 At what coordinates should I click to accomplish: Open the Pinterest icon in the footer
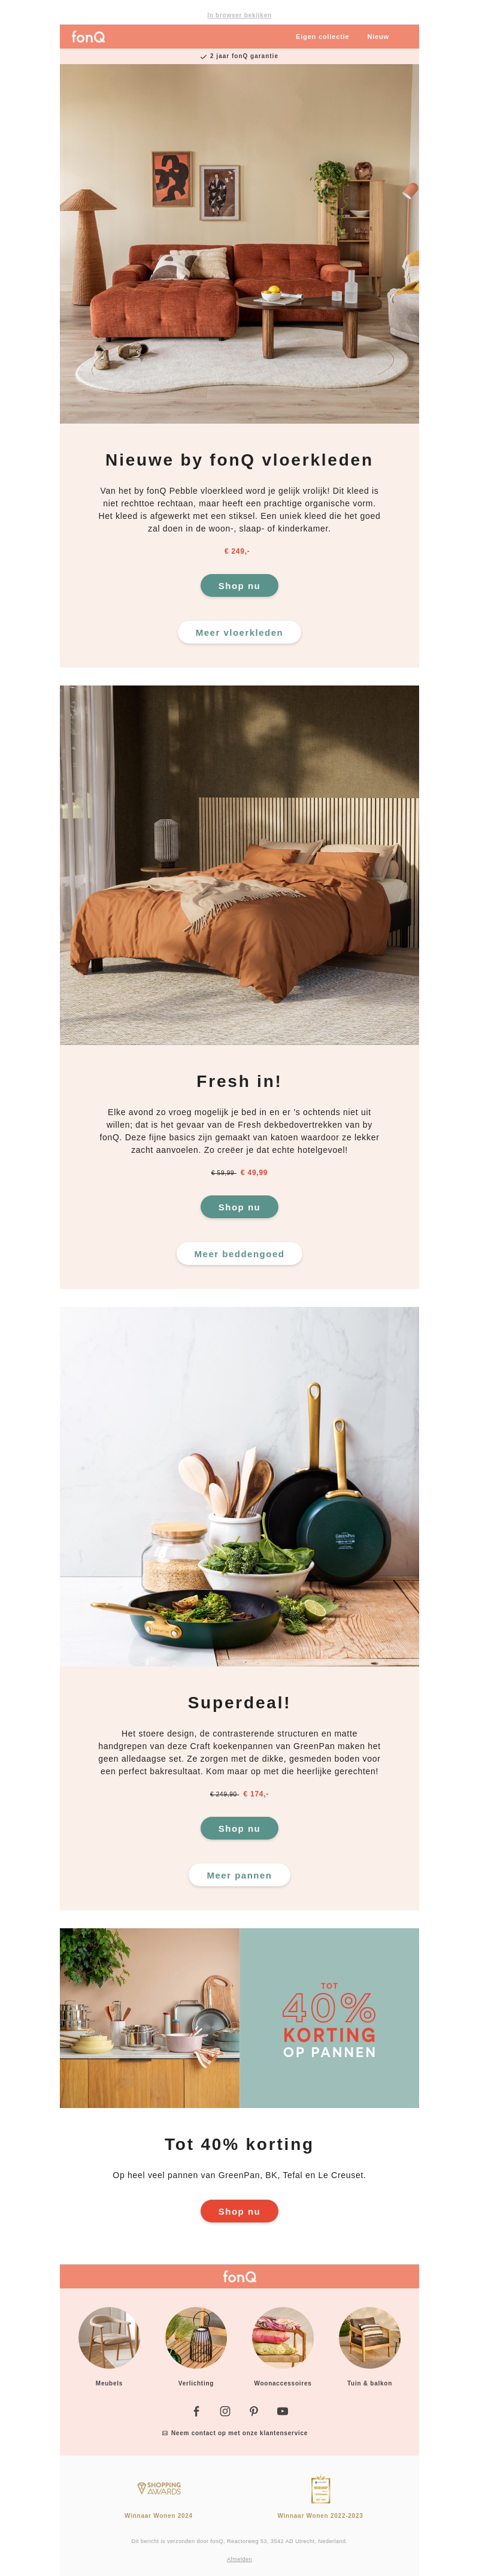[254, 2411]
